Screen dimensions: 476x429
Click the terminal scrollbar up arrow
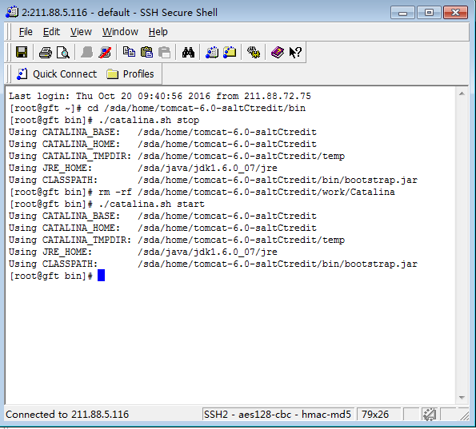tap(462, 93)
